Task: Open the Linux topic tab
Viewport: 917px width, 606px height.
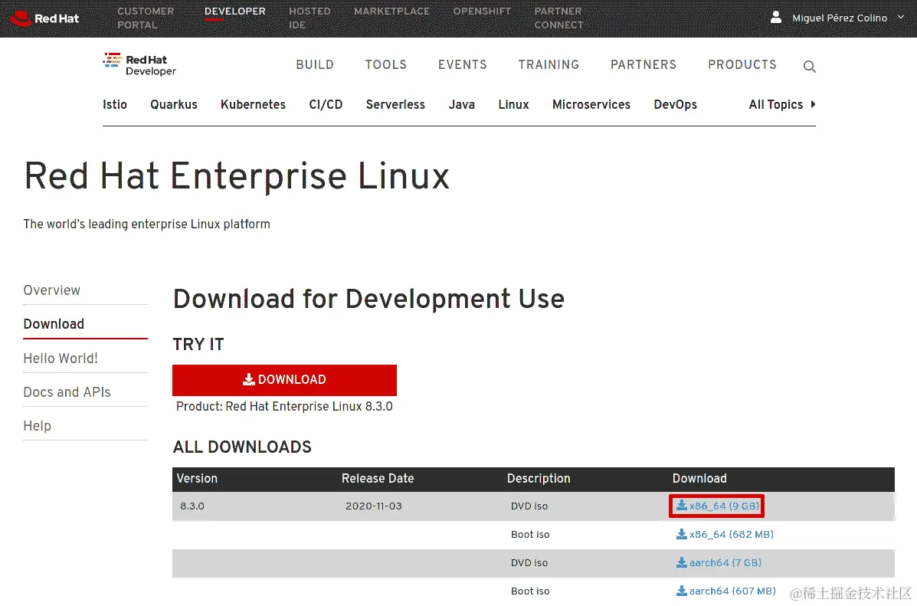Action: click(513, 104)
